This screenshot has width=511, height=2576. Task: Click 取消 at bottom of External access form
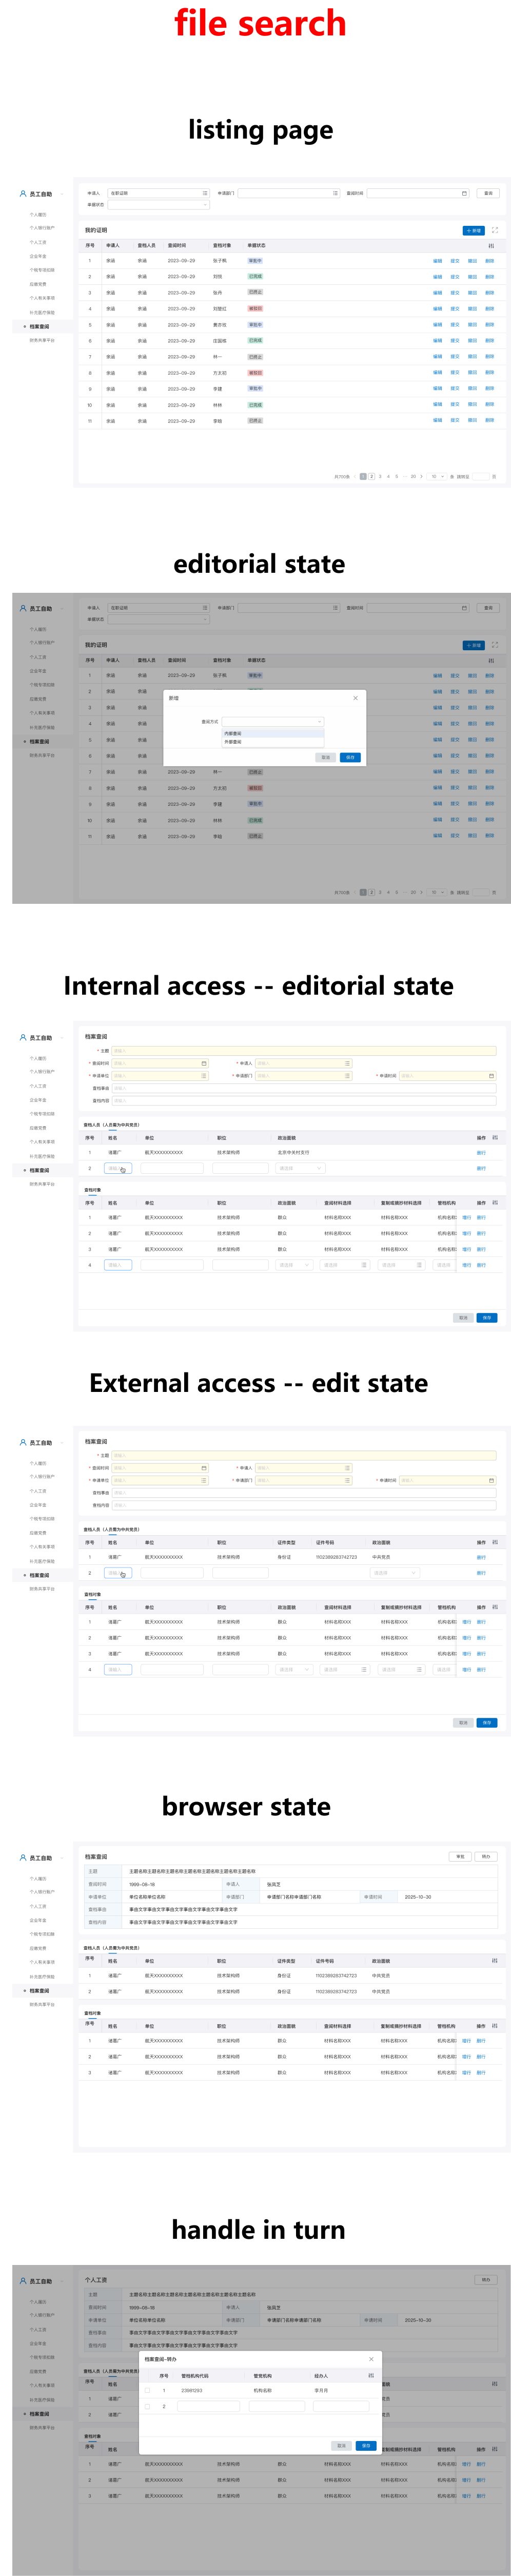463,1722
